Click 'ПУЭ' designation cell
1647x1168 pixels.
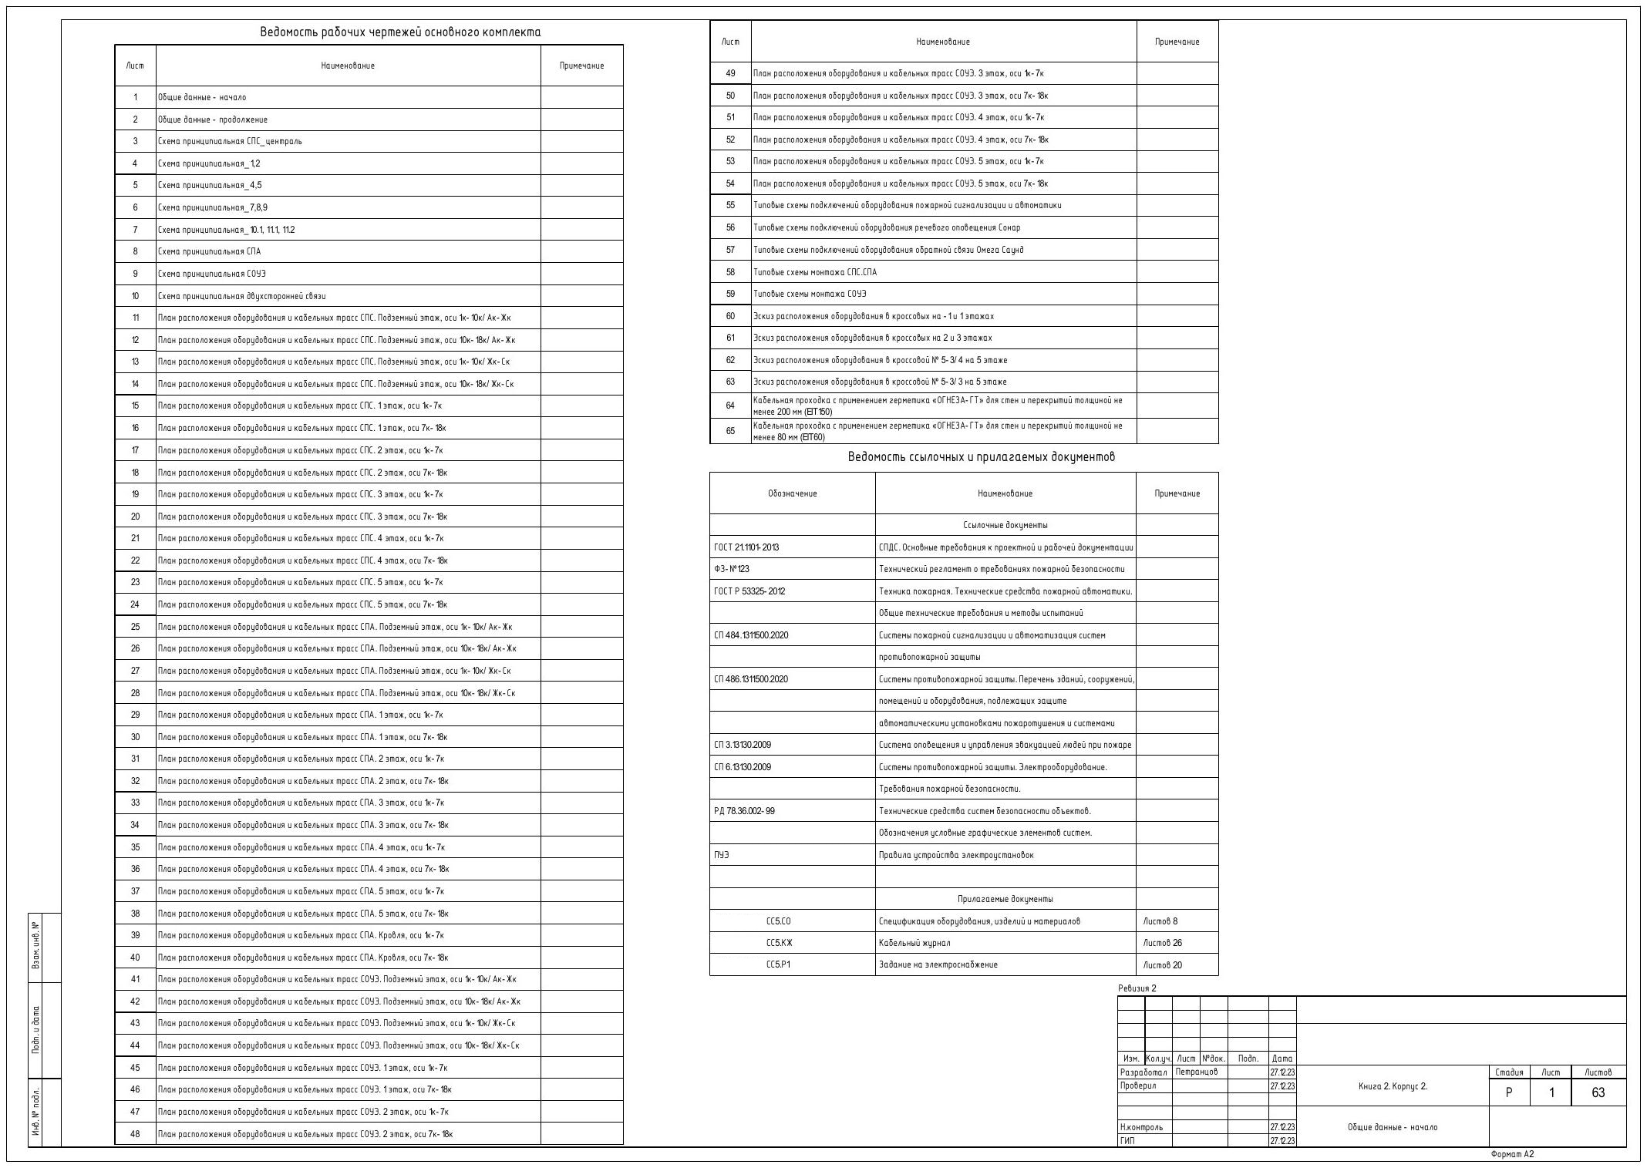click(792, 855)
